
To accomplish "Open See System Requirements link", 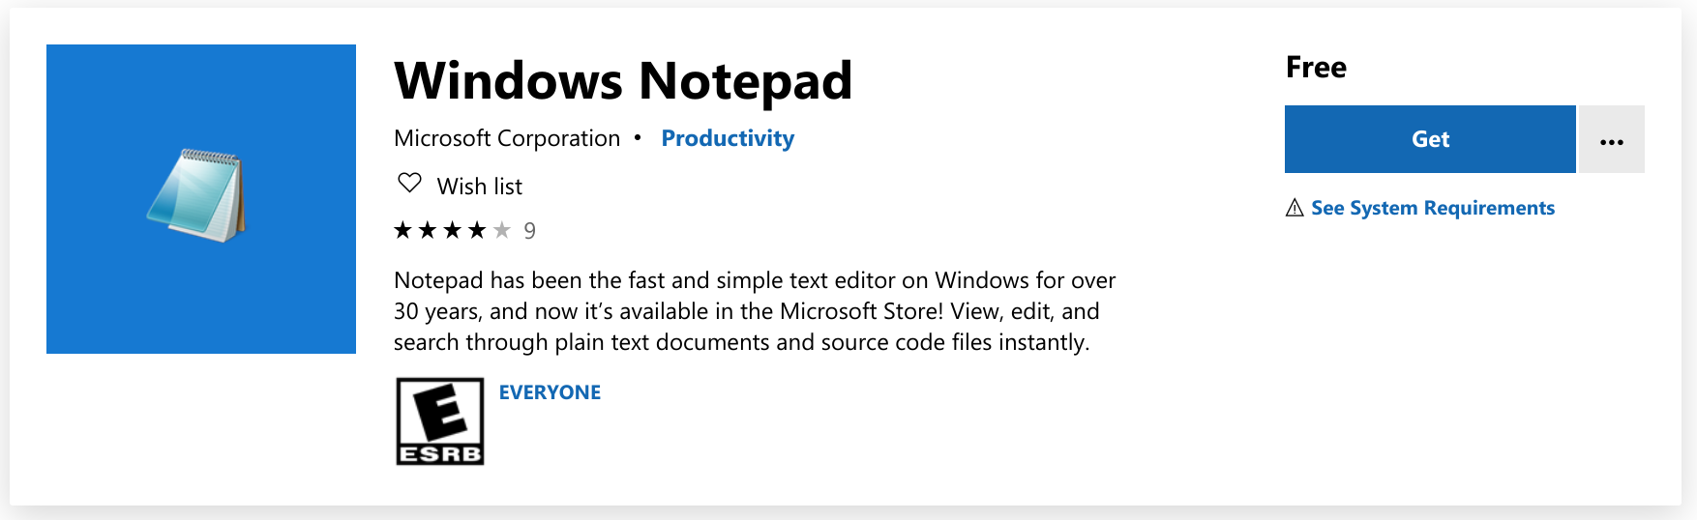I will click(x=1432, y=208).
